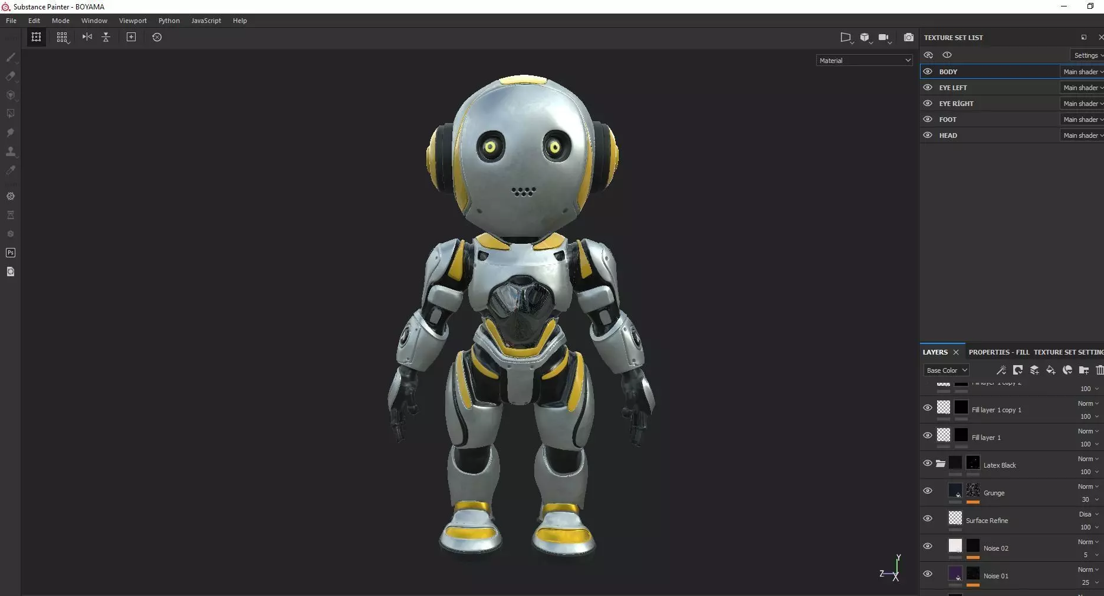
Task: Select the Eraser tool
Action: point(11,76)
